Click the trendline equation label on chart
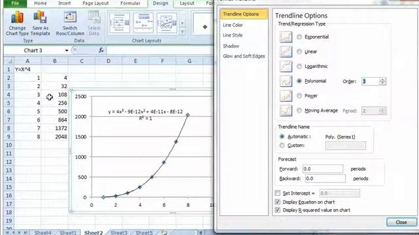 (145, 115)
